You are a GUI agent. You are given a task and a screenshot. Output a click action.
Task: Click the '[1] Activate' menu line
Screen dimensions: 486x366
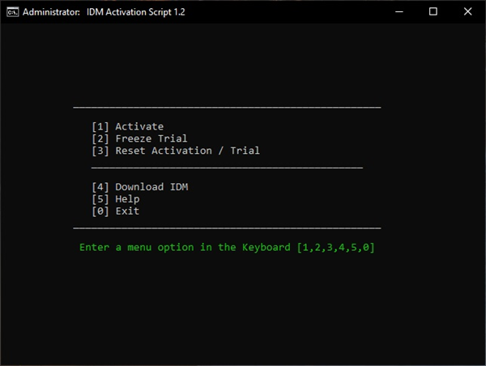[127, 126]
